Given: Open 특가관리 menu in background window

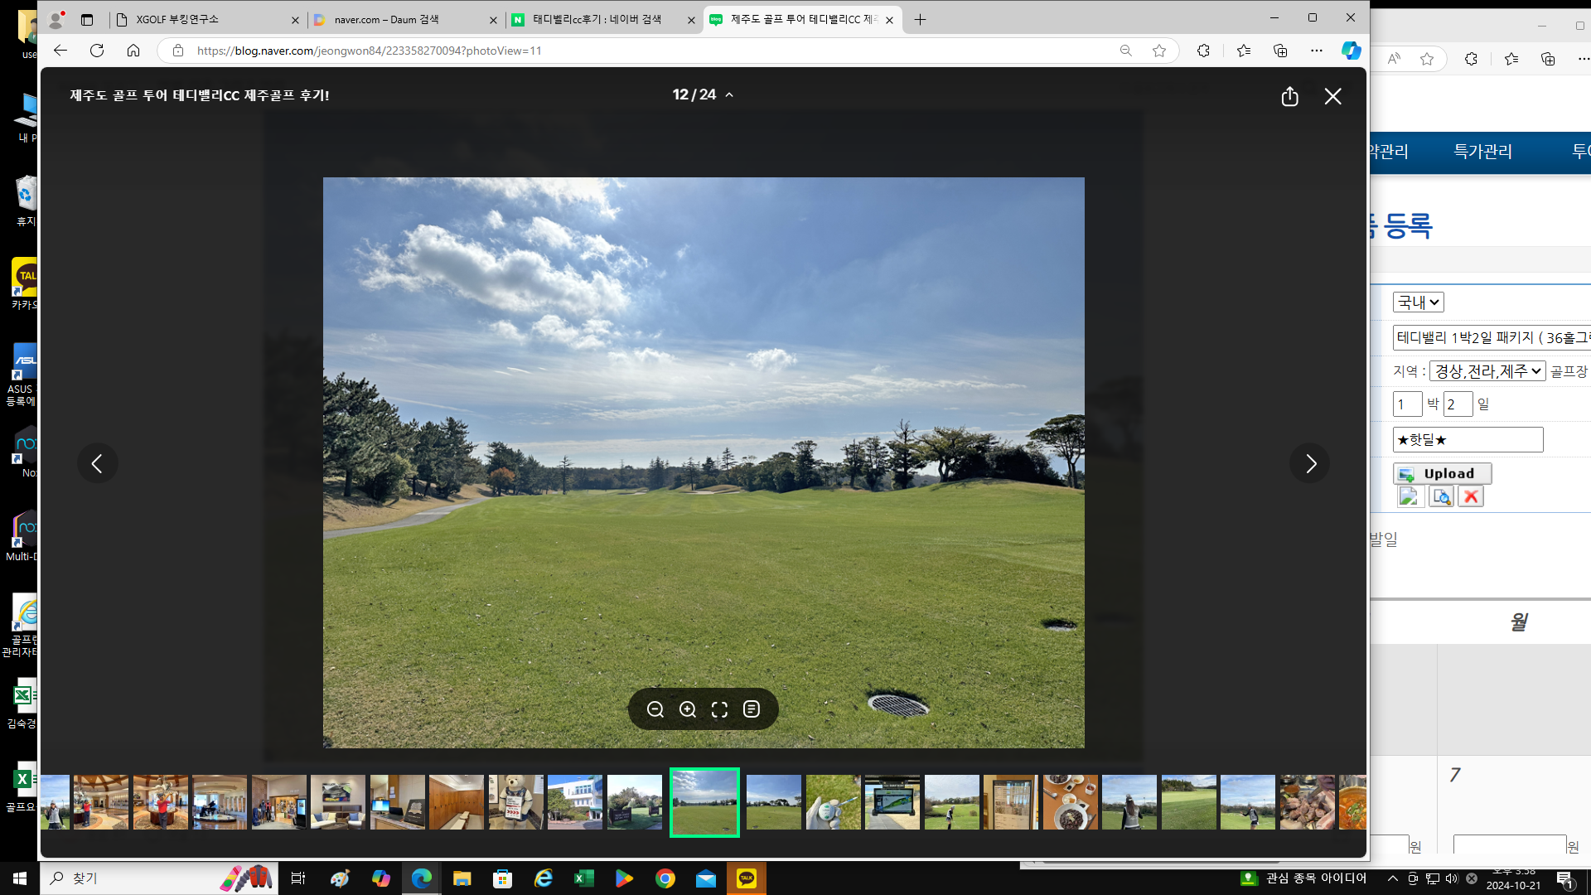Looking at the screenshot, I should click(x=1482, y=152).
